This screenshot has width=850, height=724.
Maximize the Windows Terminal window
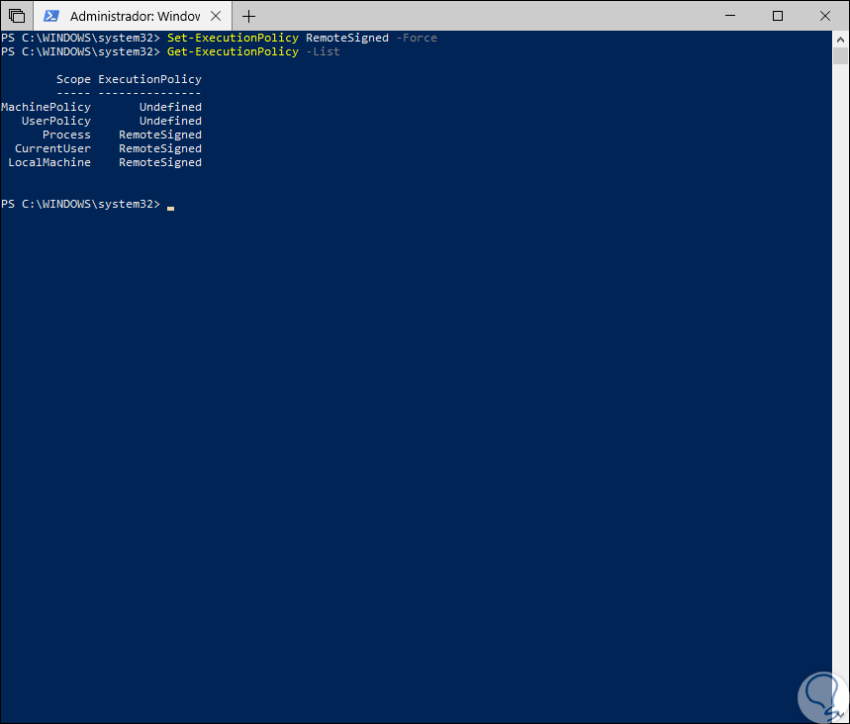778,16
